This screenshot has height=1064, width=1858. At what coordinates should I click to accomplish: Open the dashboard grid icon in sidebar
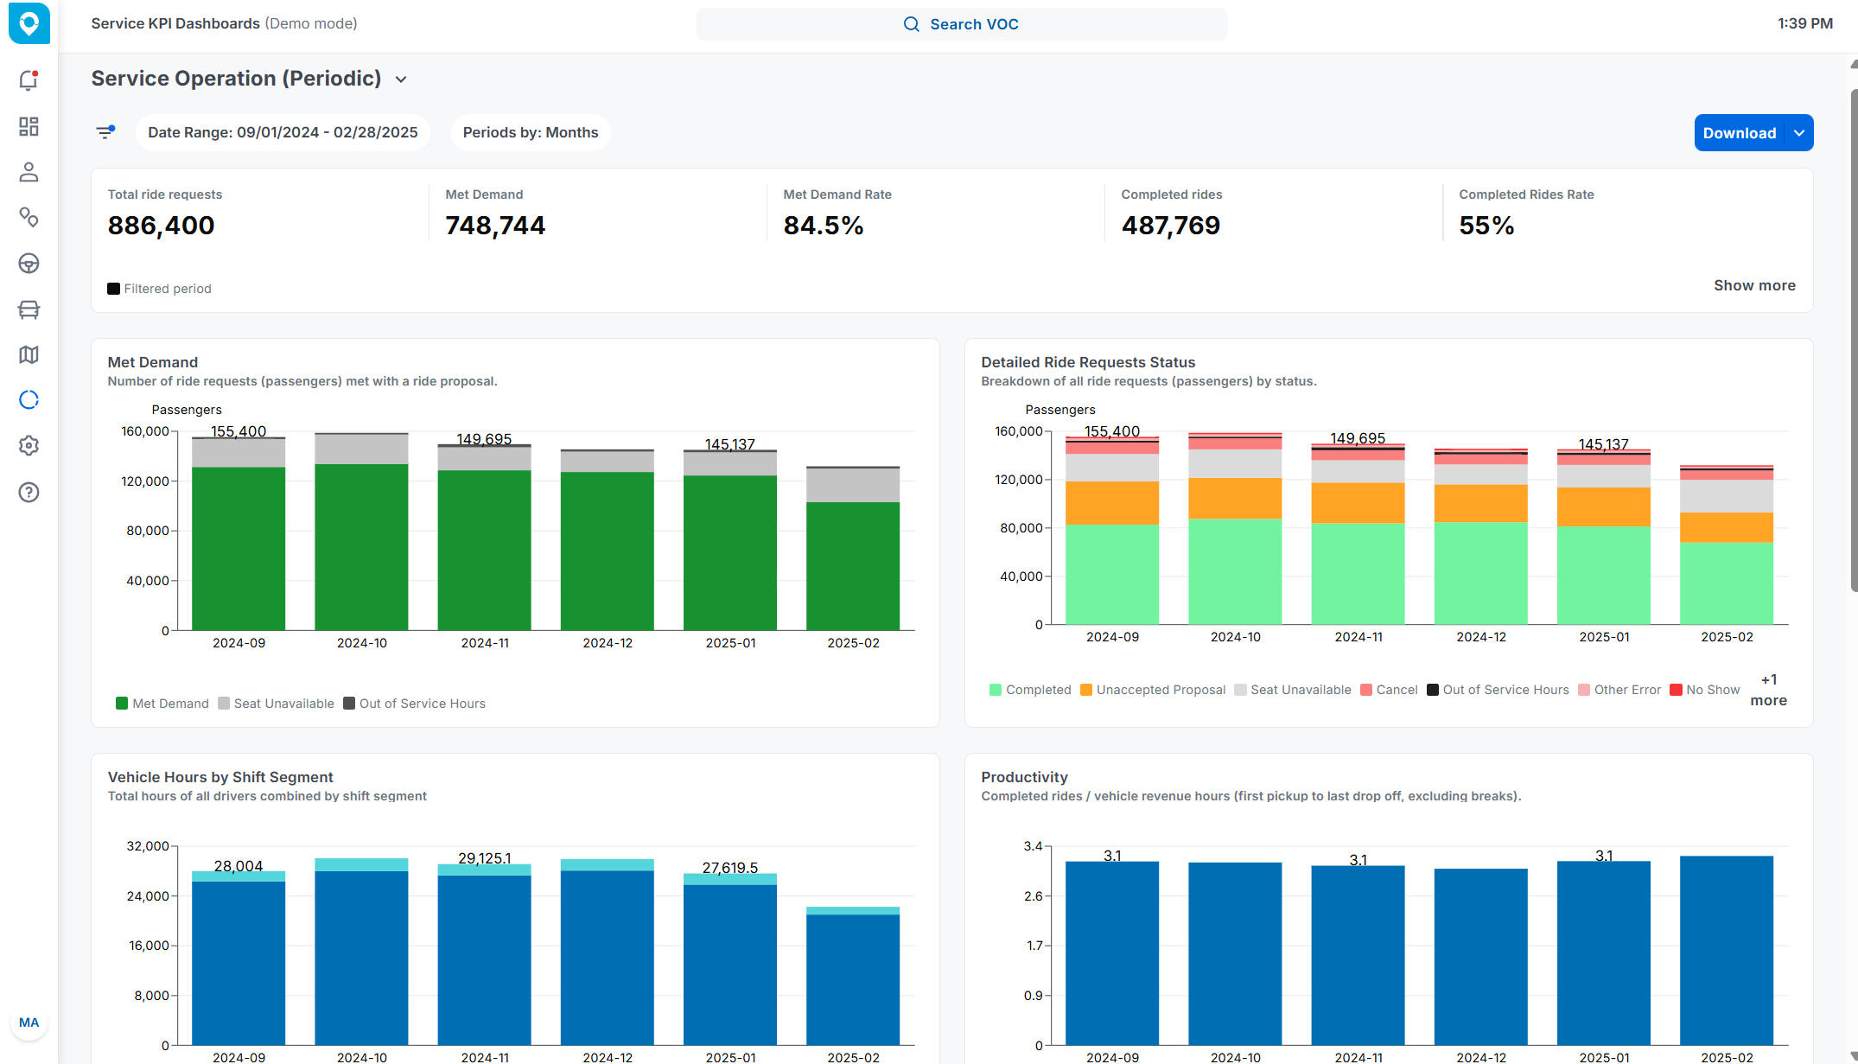[x=29, y=127]
